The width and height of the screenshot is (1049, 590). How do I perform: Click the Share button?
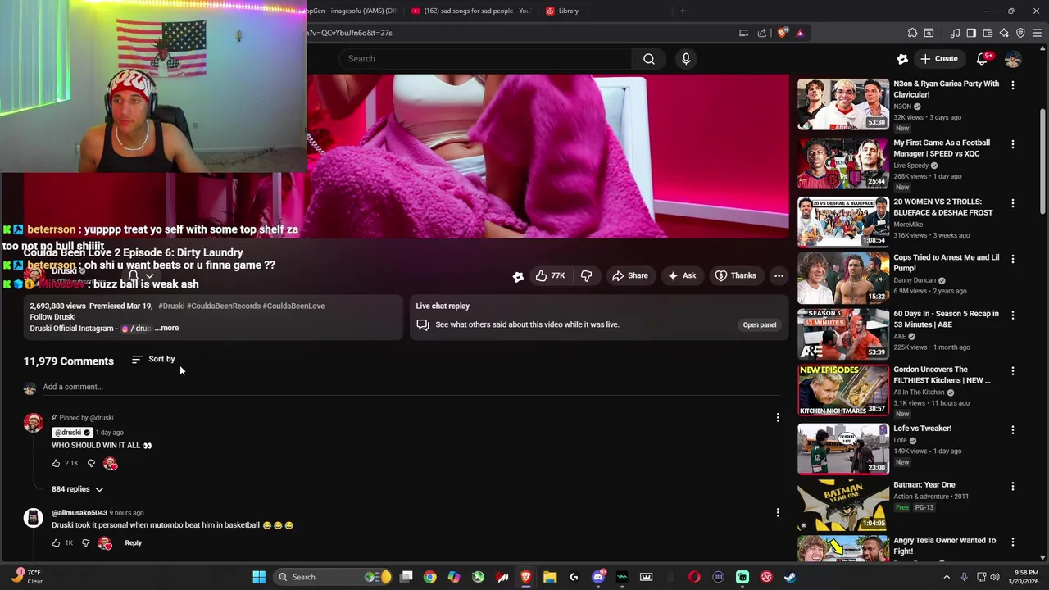[x=630, y=276]
